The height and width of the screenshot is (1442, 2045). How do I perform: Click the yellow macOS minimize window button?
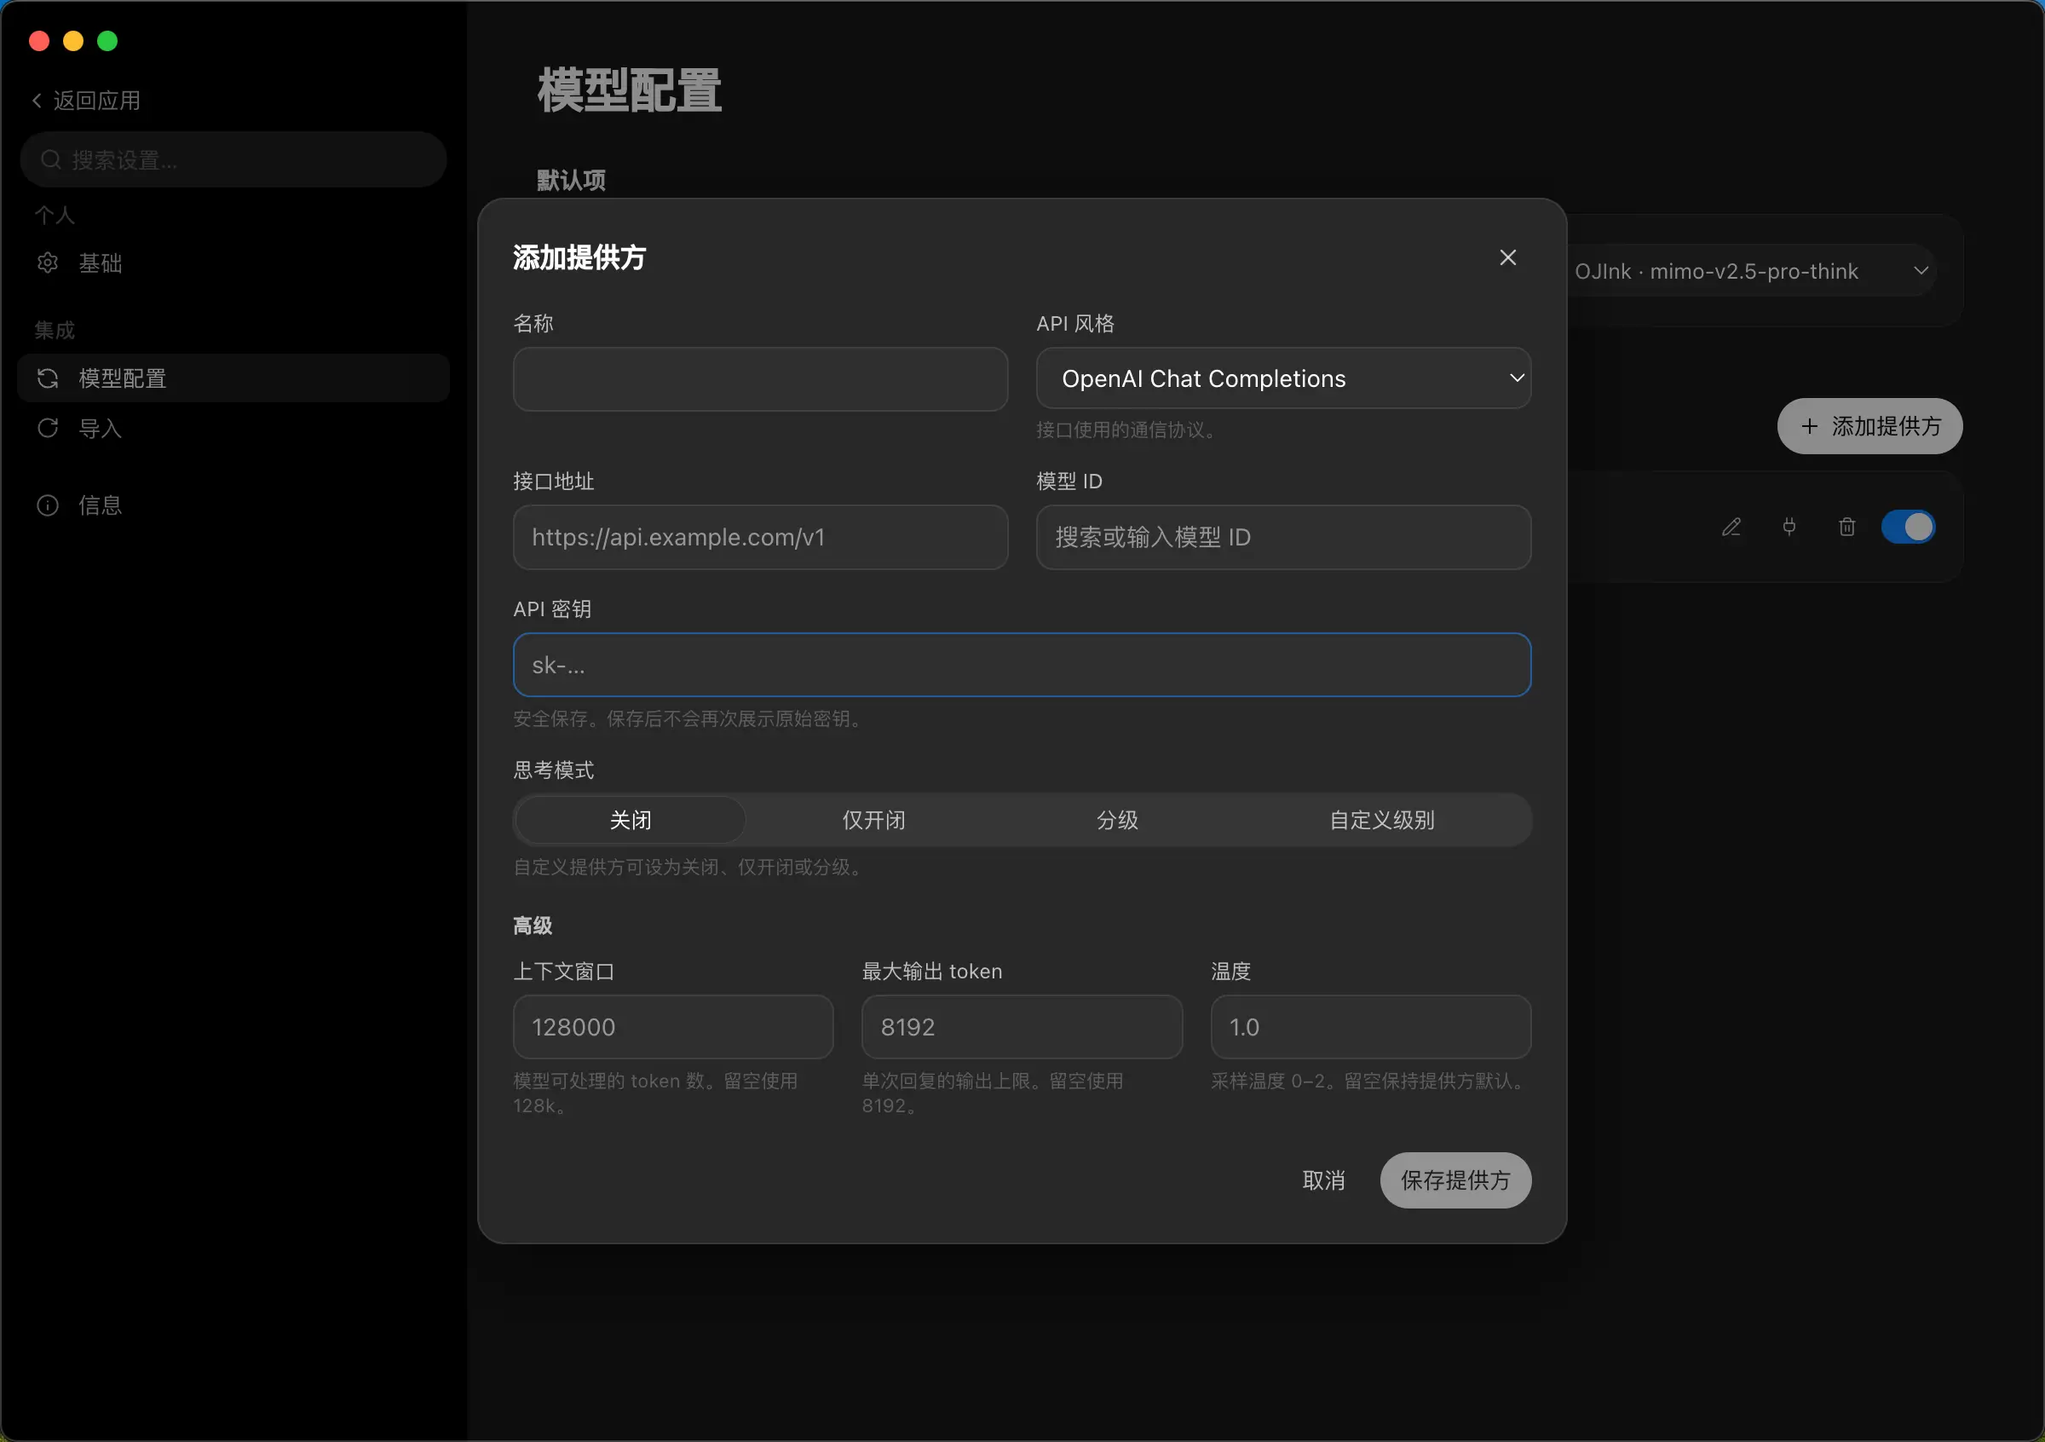point(73,41)
